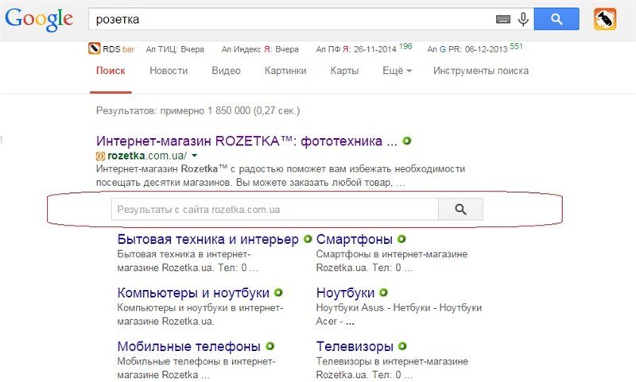
Task: Click the rozetka.com.ua site search field
Action: point(274,210)
